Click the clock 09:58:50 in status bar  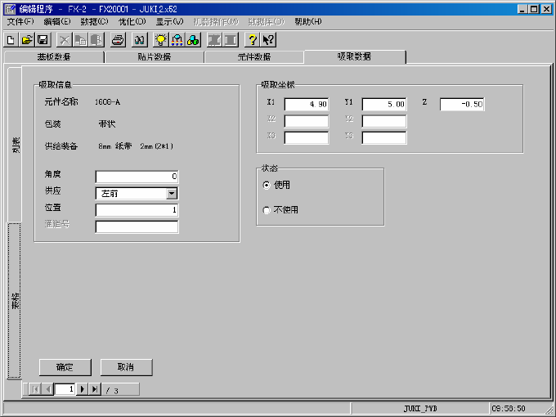pyautogui.click(x=508, y=409)
